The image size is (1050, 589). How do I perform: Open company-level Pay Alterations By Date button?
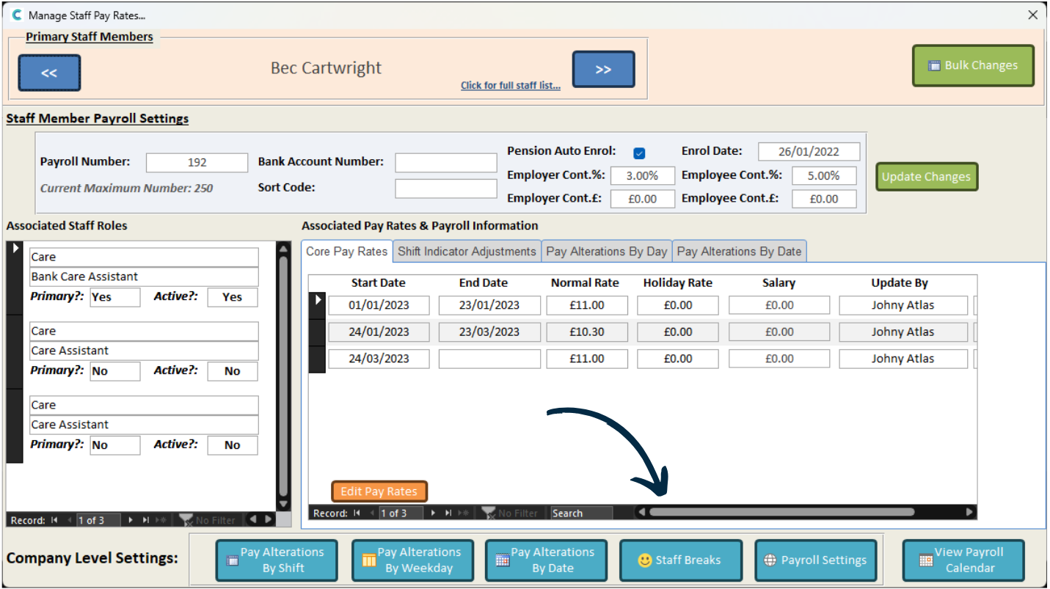pyautogui.click(x=545, y=560)
